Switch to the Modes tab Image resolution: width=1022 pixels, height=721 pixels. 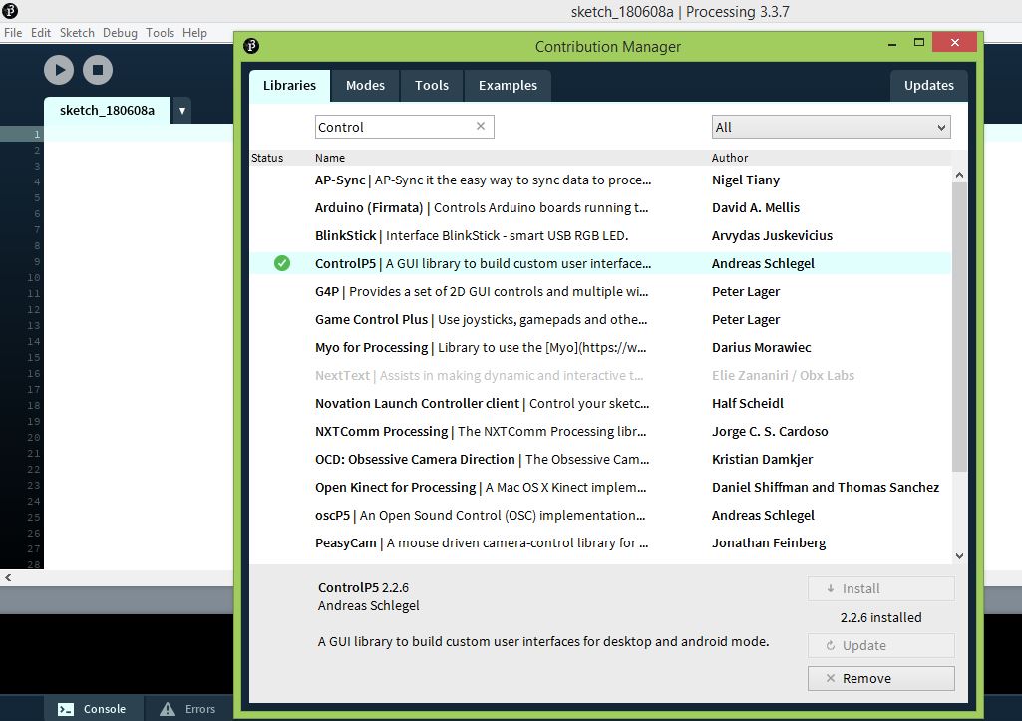[365, 86]
